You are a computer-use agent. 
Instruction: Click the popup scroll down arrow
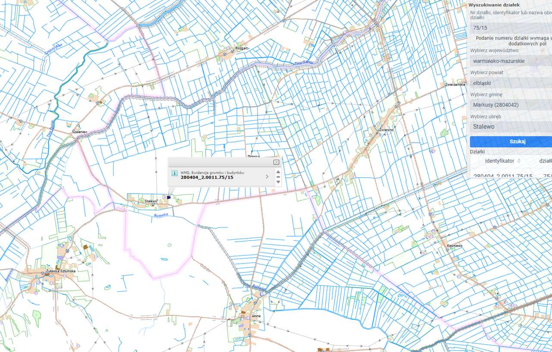pyautogui.click(x=278, y=182)
